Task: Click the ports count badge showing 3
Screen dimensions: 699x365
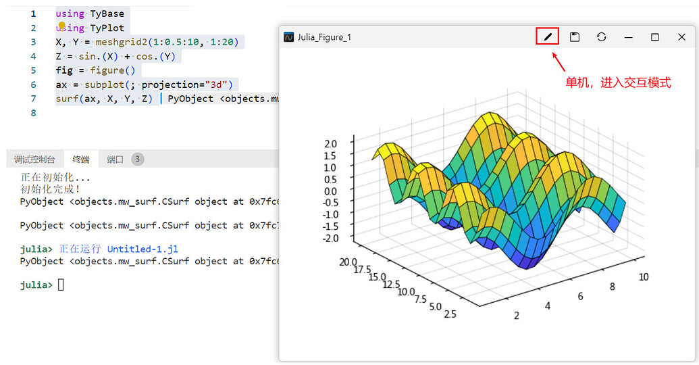Action: [138, 160]
